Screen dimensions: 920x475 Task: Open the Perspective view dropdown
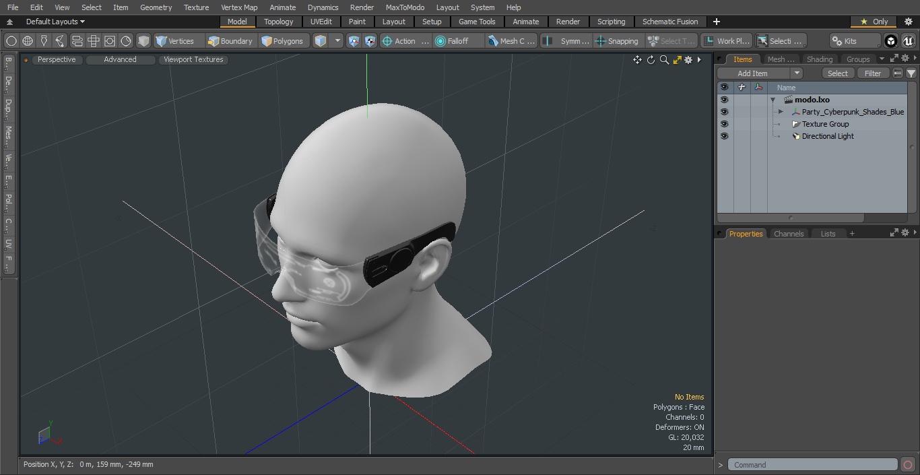tap(57, 60)
